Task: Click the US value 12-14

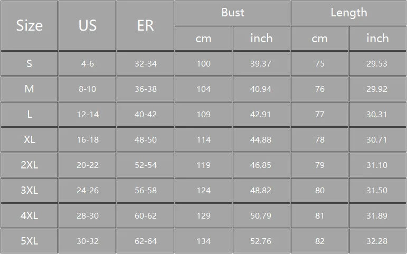Action: 88,114
